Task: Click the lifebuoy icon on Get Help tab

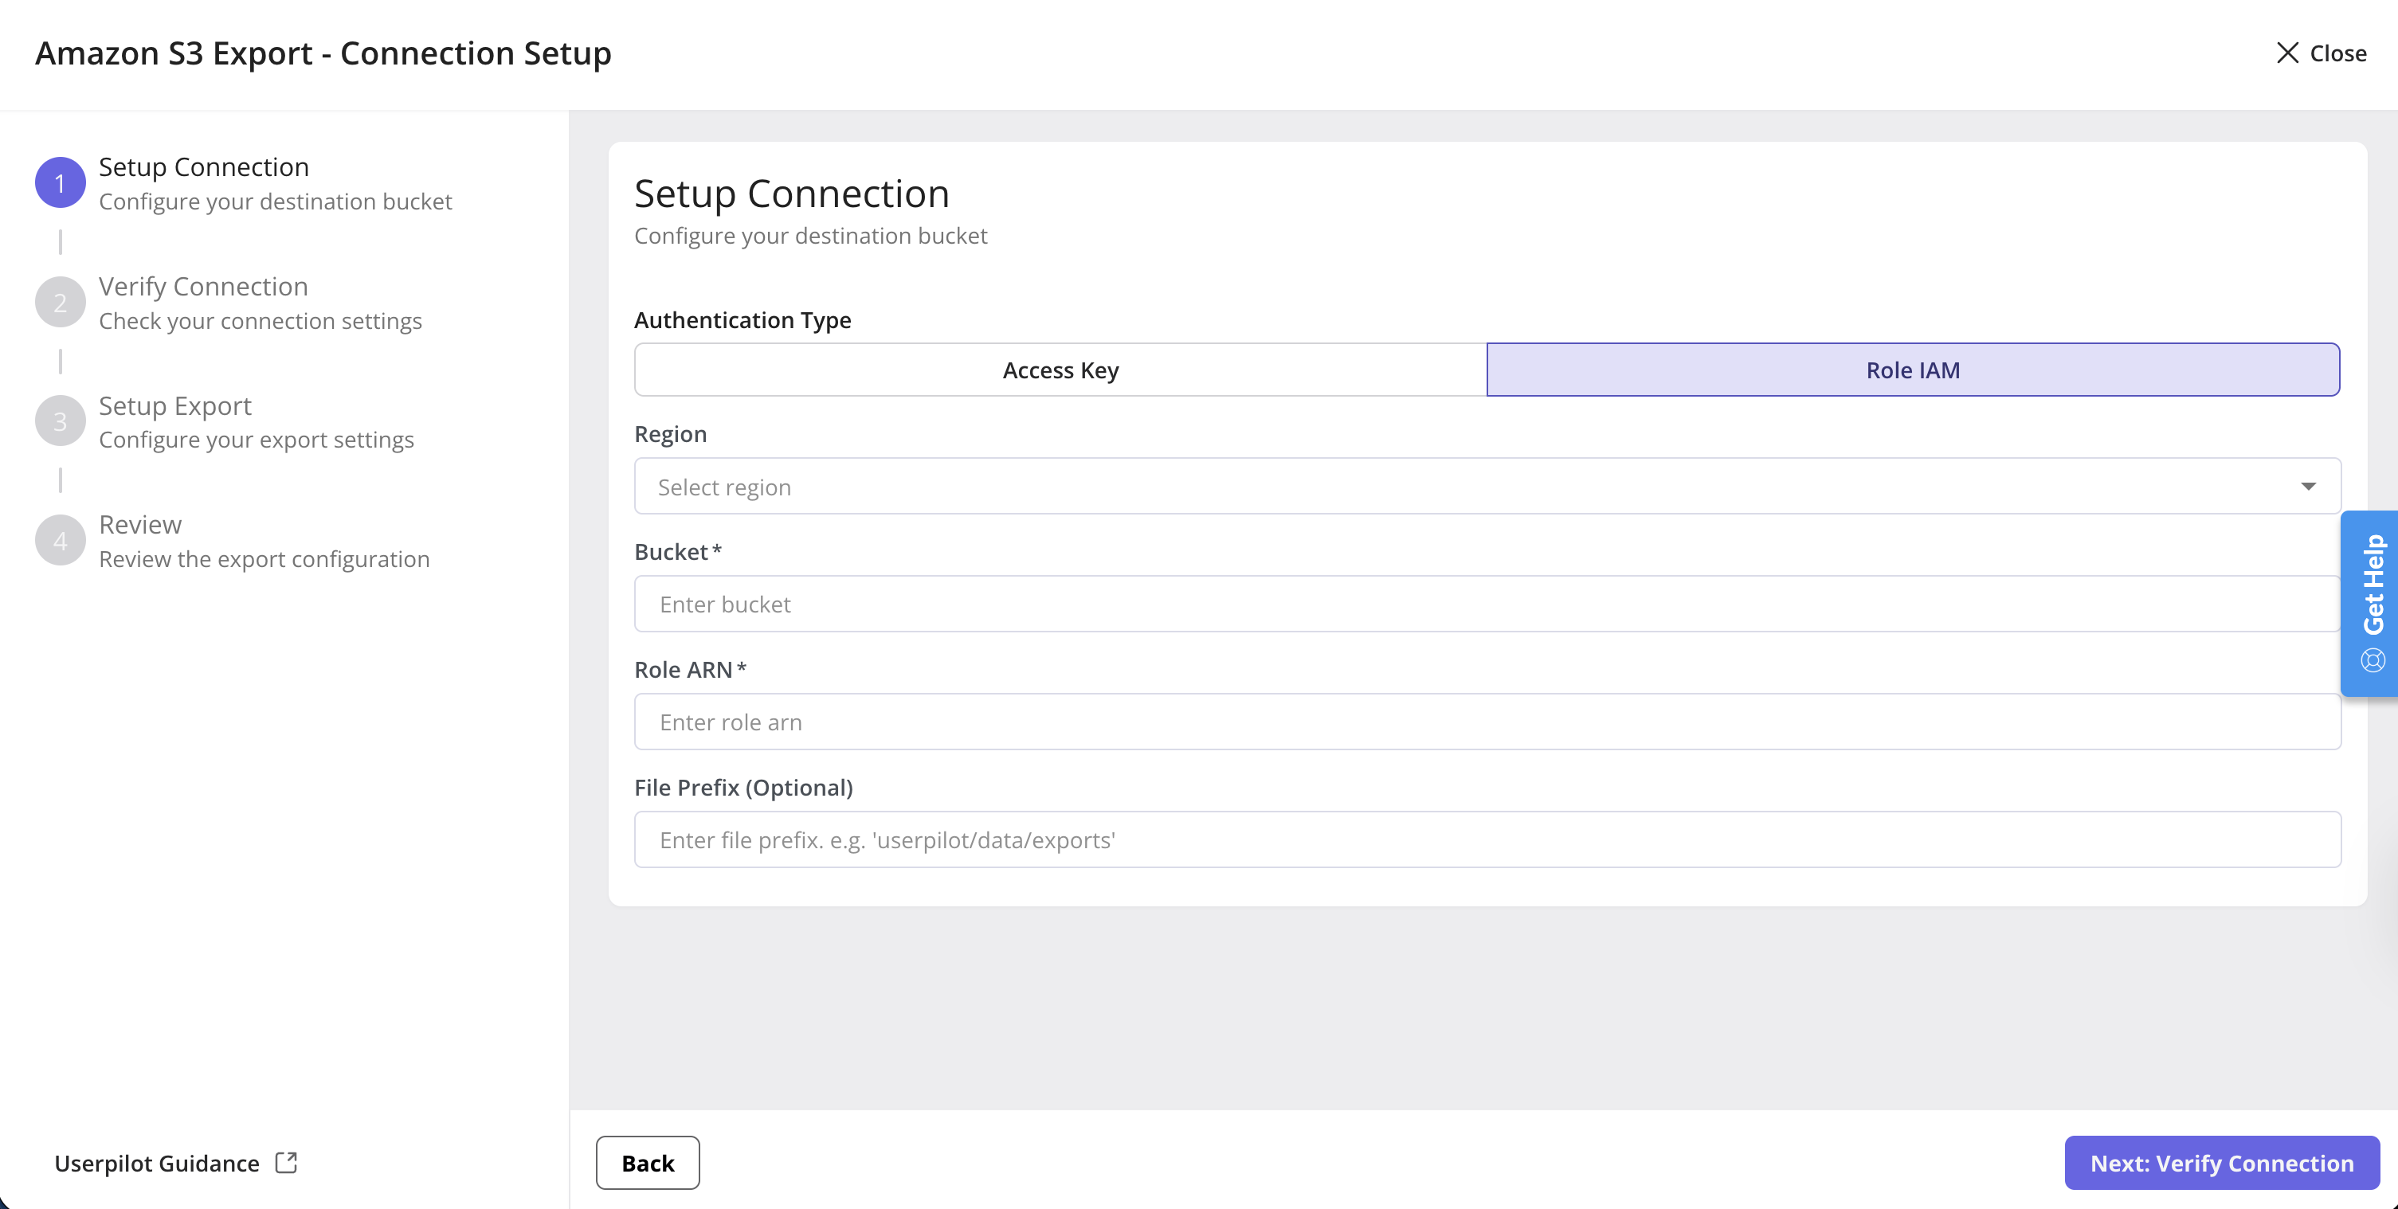Action: [2373, 661]
